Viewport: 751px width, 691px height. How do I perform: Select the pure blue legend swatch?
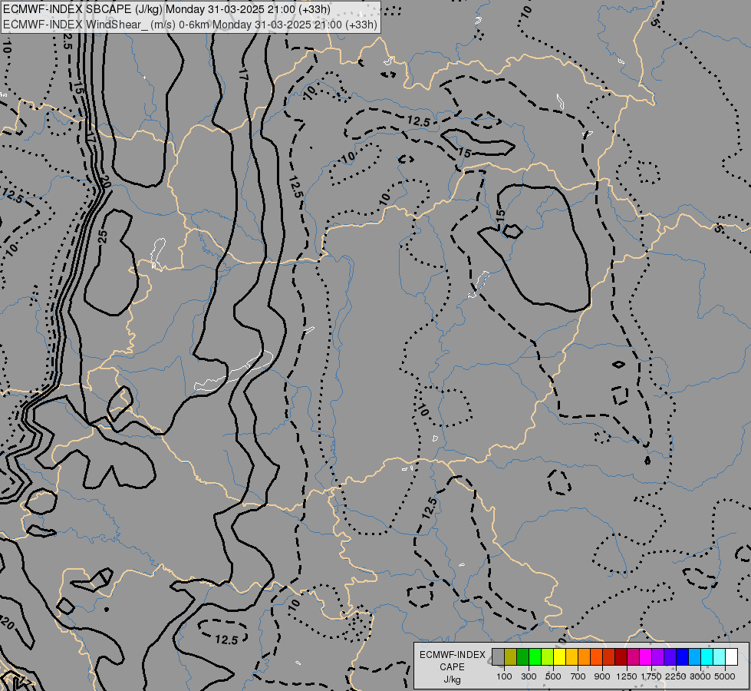[x=683, y=656]
